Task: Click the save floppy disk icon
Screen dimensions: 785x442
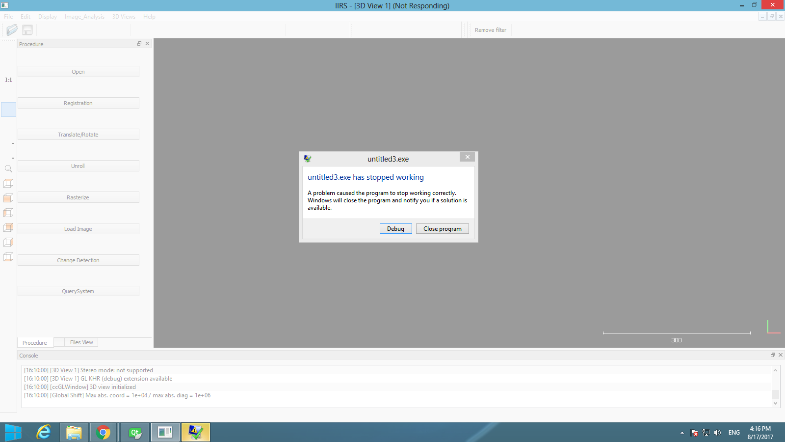Action: (x=27, y=30)
